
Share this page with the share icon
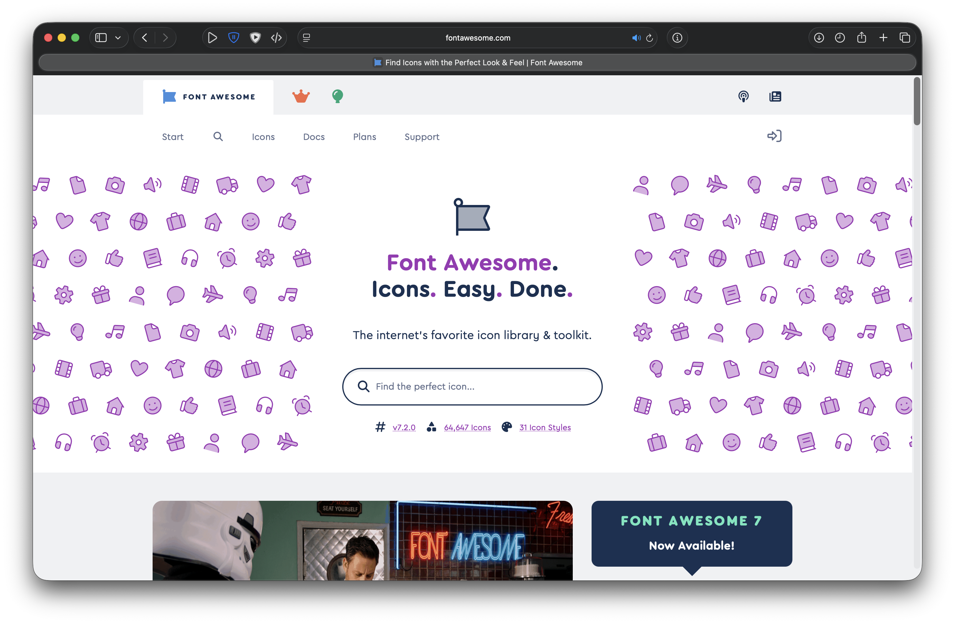coord(861,37)
